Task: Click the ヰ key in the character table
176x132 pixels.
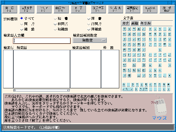Action: tap(129, 75)
